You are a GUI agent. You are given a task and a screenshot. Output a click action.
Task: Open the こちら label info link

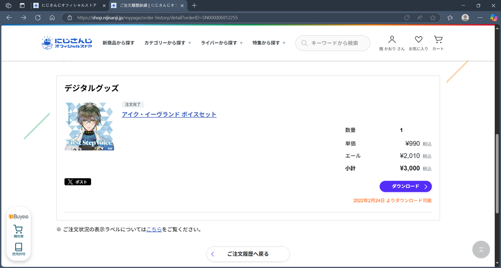(x=154, y=229)
